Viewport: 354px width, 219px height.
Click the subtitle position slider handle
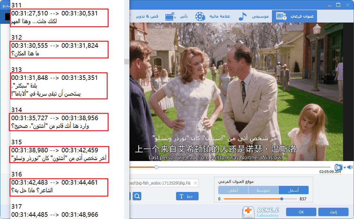[282, 199]
